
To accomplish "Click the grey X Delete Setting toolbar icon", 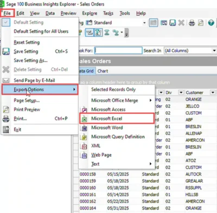I will pyautogui.click(x=181, y=23).
